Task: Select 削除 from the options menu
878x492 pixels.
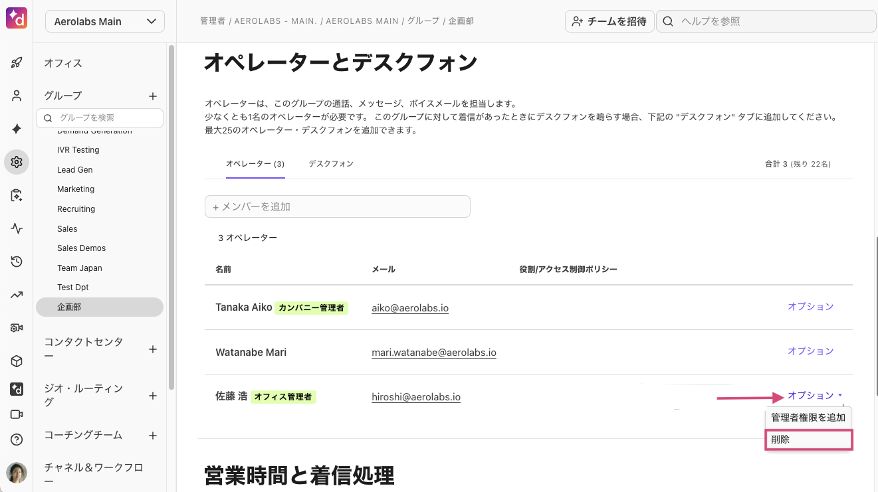Action: point(808,440)
